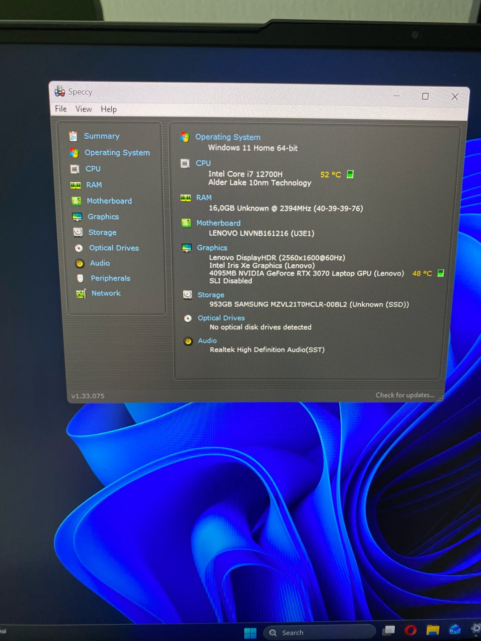Open Network section in sidebar
The image size is (481, 641).
pos(106,293)
